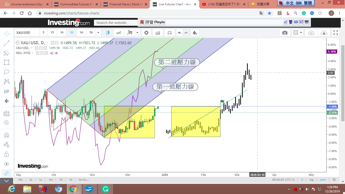Image resolution: width=345 pixels, height=194 pixels.
Task: Toggle lock all drawing tools
Action: pos(7,154)
